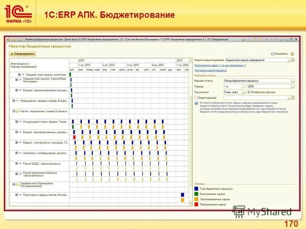Click green completed marker in Сводный план продаж row

click(70, 74)
